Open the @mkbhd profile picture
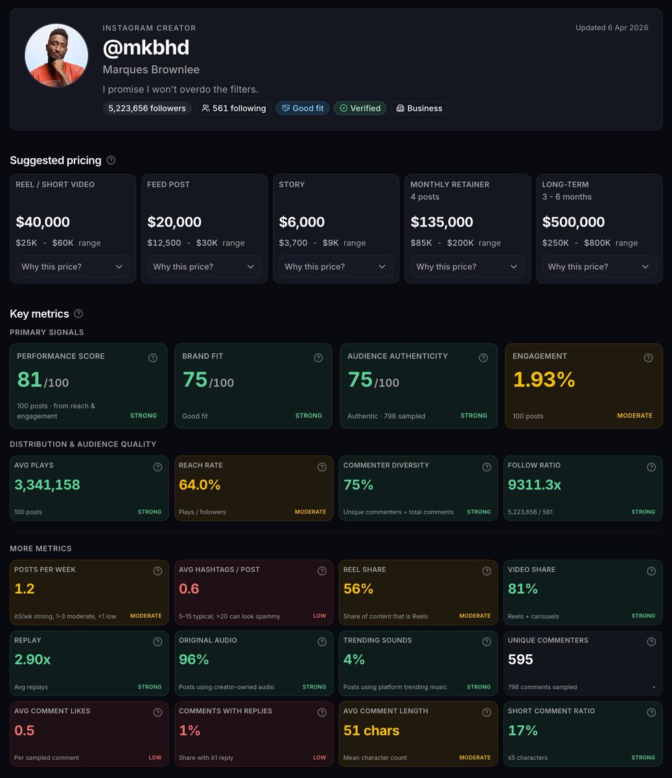This screenshot has width=672, height=778. coord(56,56)
